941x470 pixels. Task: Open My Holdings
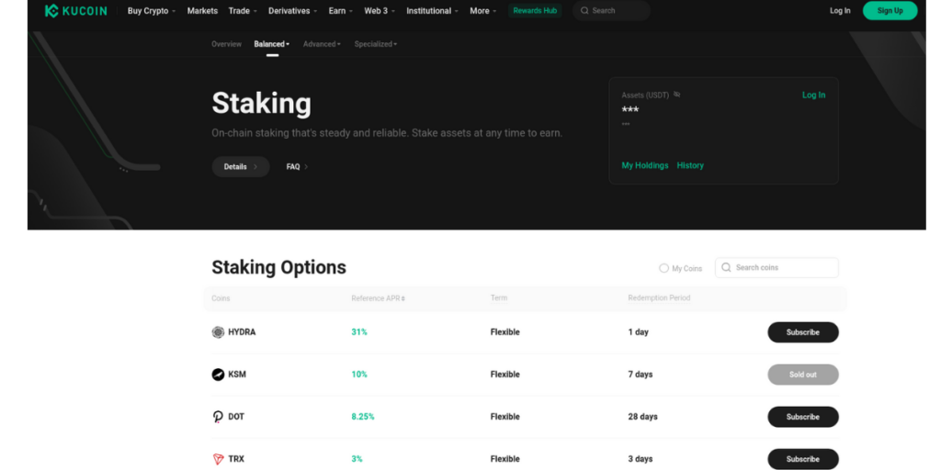pos(644,165)
